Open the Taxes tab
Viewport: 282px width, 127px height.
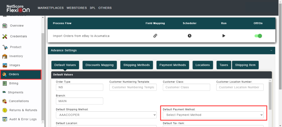224,65
